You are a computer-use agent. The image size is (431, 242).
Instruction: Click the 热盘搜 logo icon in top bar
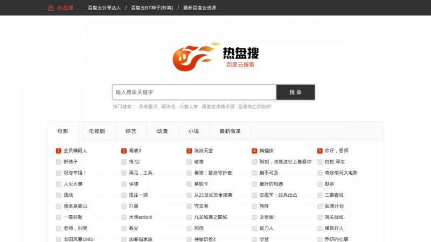[51, 8]
